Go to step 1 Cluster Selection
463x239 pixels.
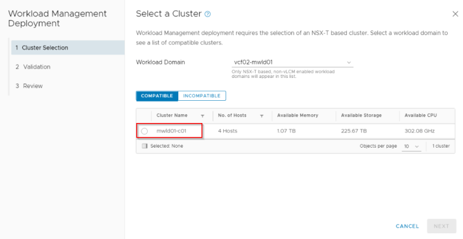(x=68, y=48)
